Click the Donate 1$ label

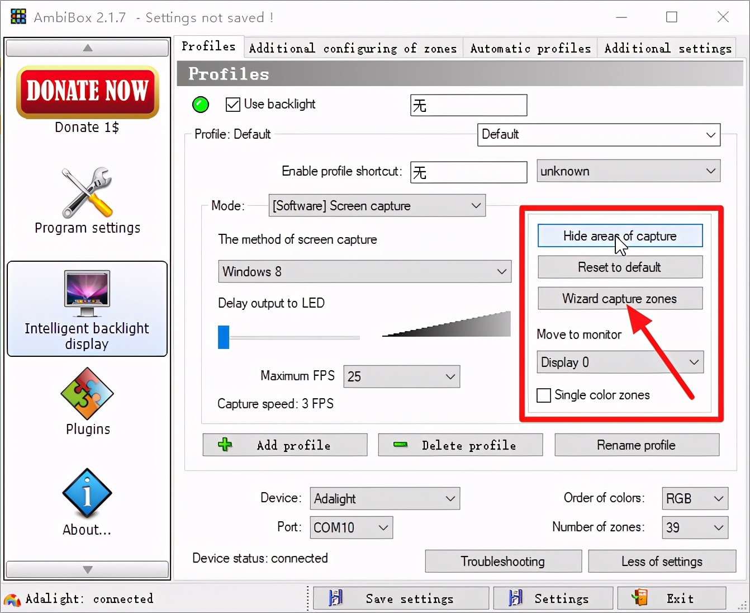(x=87, y=128)
